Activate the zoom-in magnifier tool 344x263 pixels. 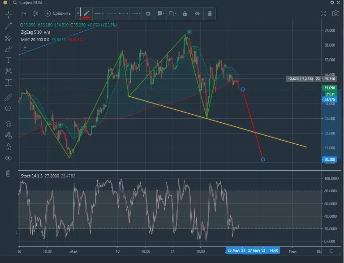pyautogui.click(x=9, y=108)
